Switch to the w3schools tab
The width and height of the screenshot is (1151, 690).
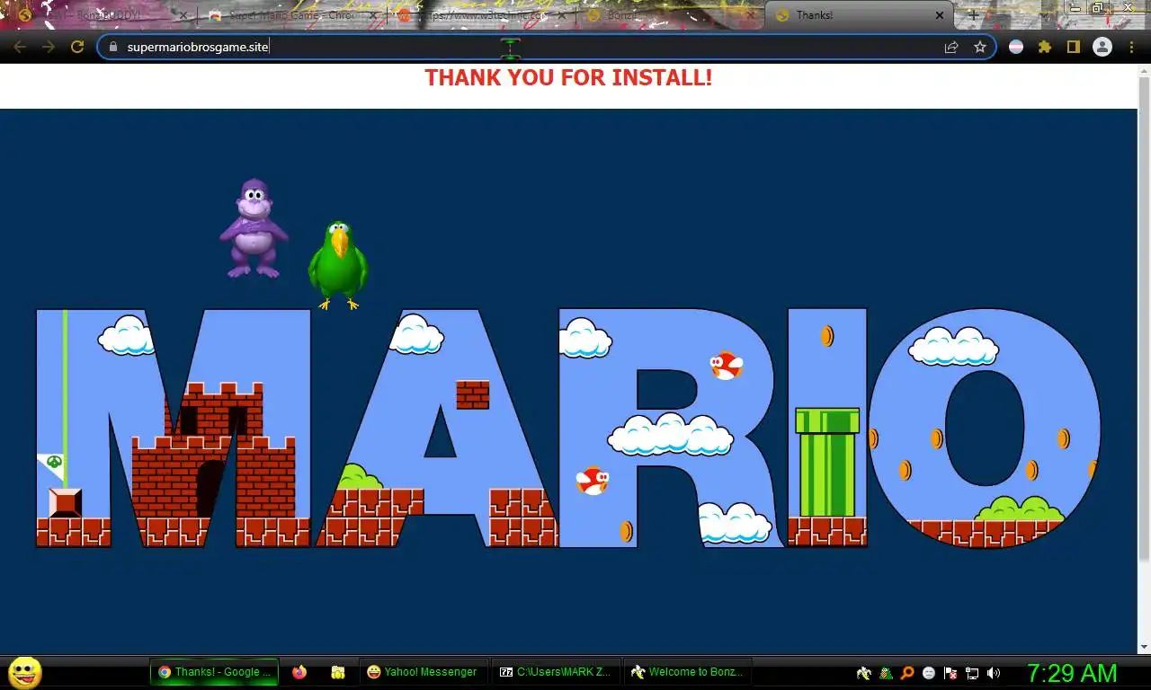(481, 15)
